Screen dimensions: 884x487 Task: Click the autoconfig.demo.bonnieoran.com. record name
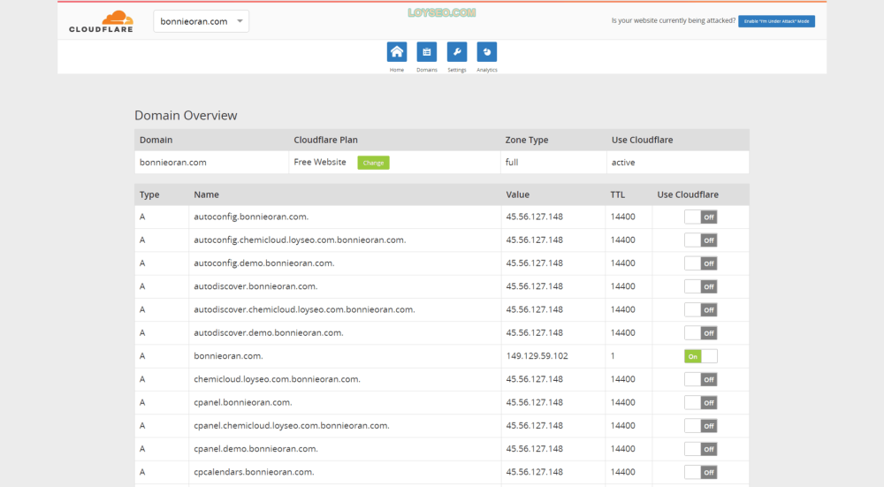pyautogui.click(x=263, y=263)
